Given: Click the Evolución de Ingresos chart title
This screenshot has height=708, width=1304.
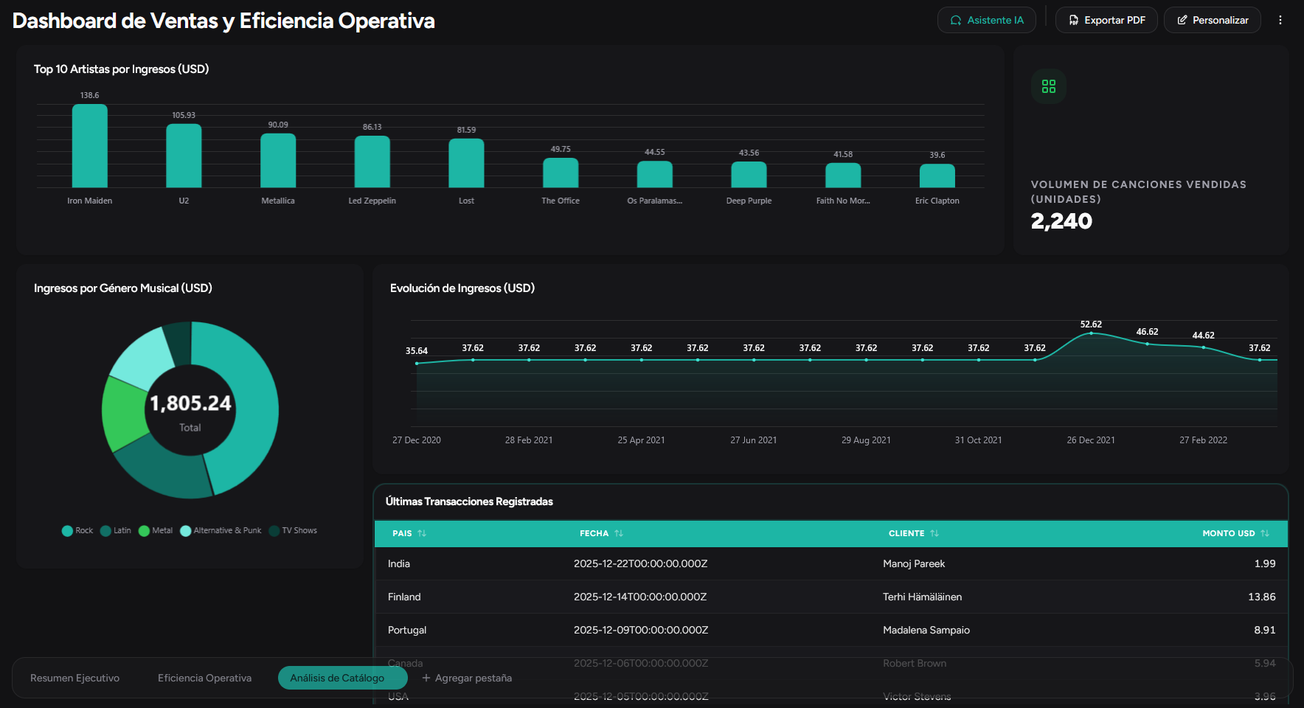Looking at the screenshot, I should click(462, 288).
